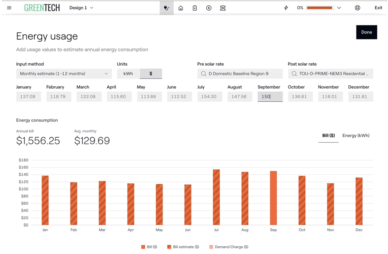Switch units to kWh
The width and height of the screenshot is (388, 254).
tap(128, 74)
